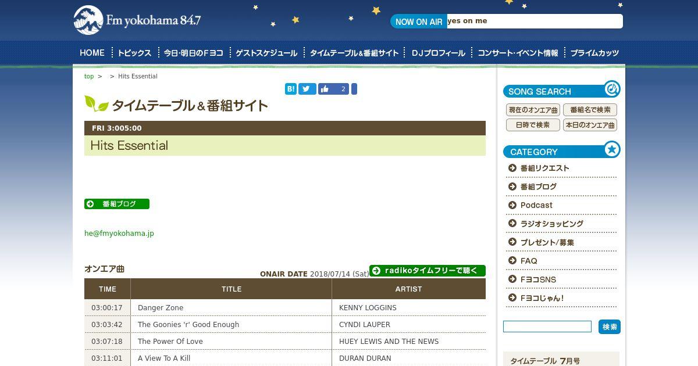
Task: Click the TITLE column header
Action: pyautogui.click(x=232, y=289)
